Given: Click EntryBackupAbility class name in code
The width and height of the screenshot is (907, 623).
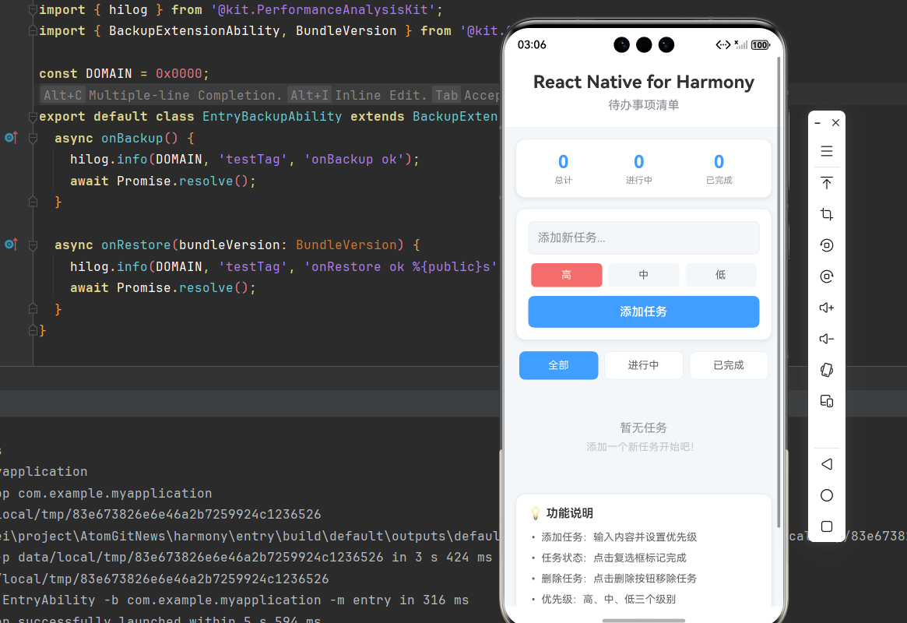Looking at the screenshot, I should (272, 116).
